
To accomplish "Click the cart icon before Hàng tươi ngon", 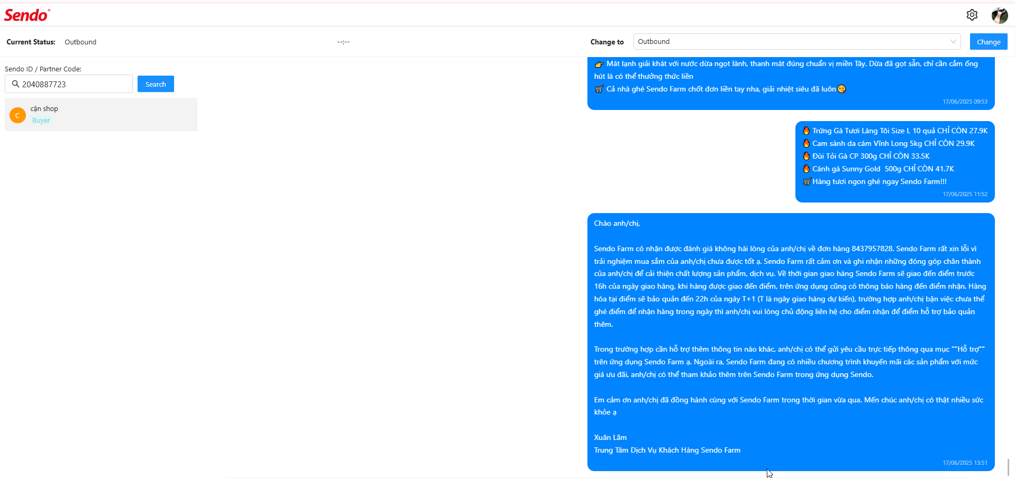I will click(x=807, y=181).
